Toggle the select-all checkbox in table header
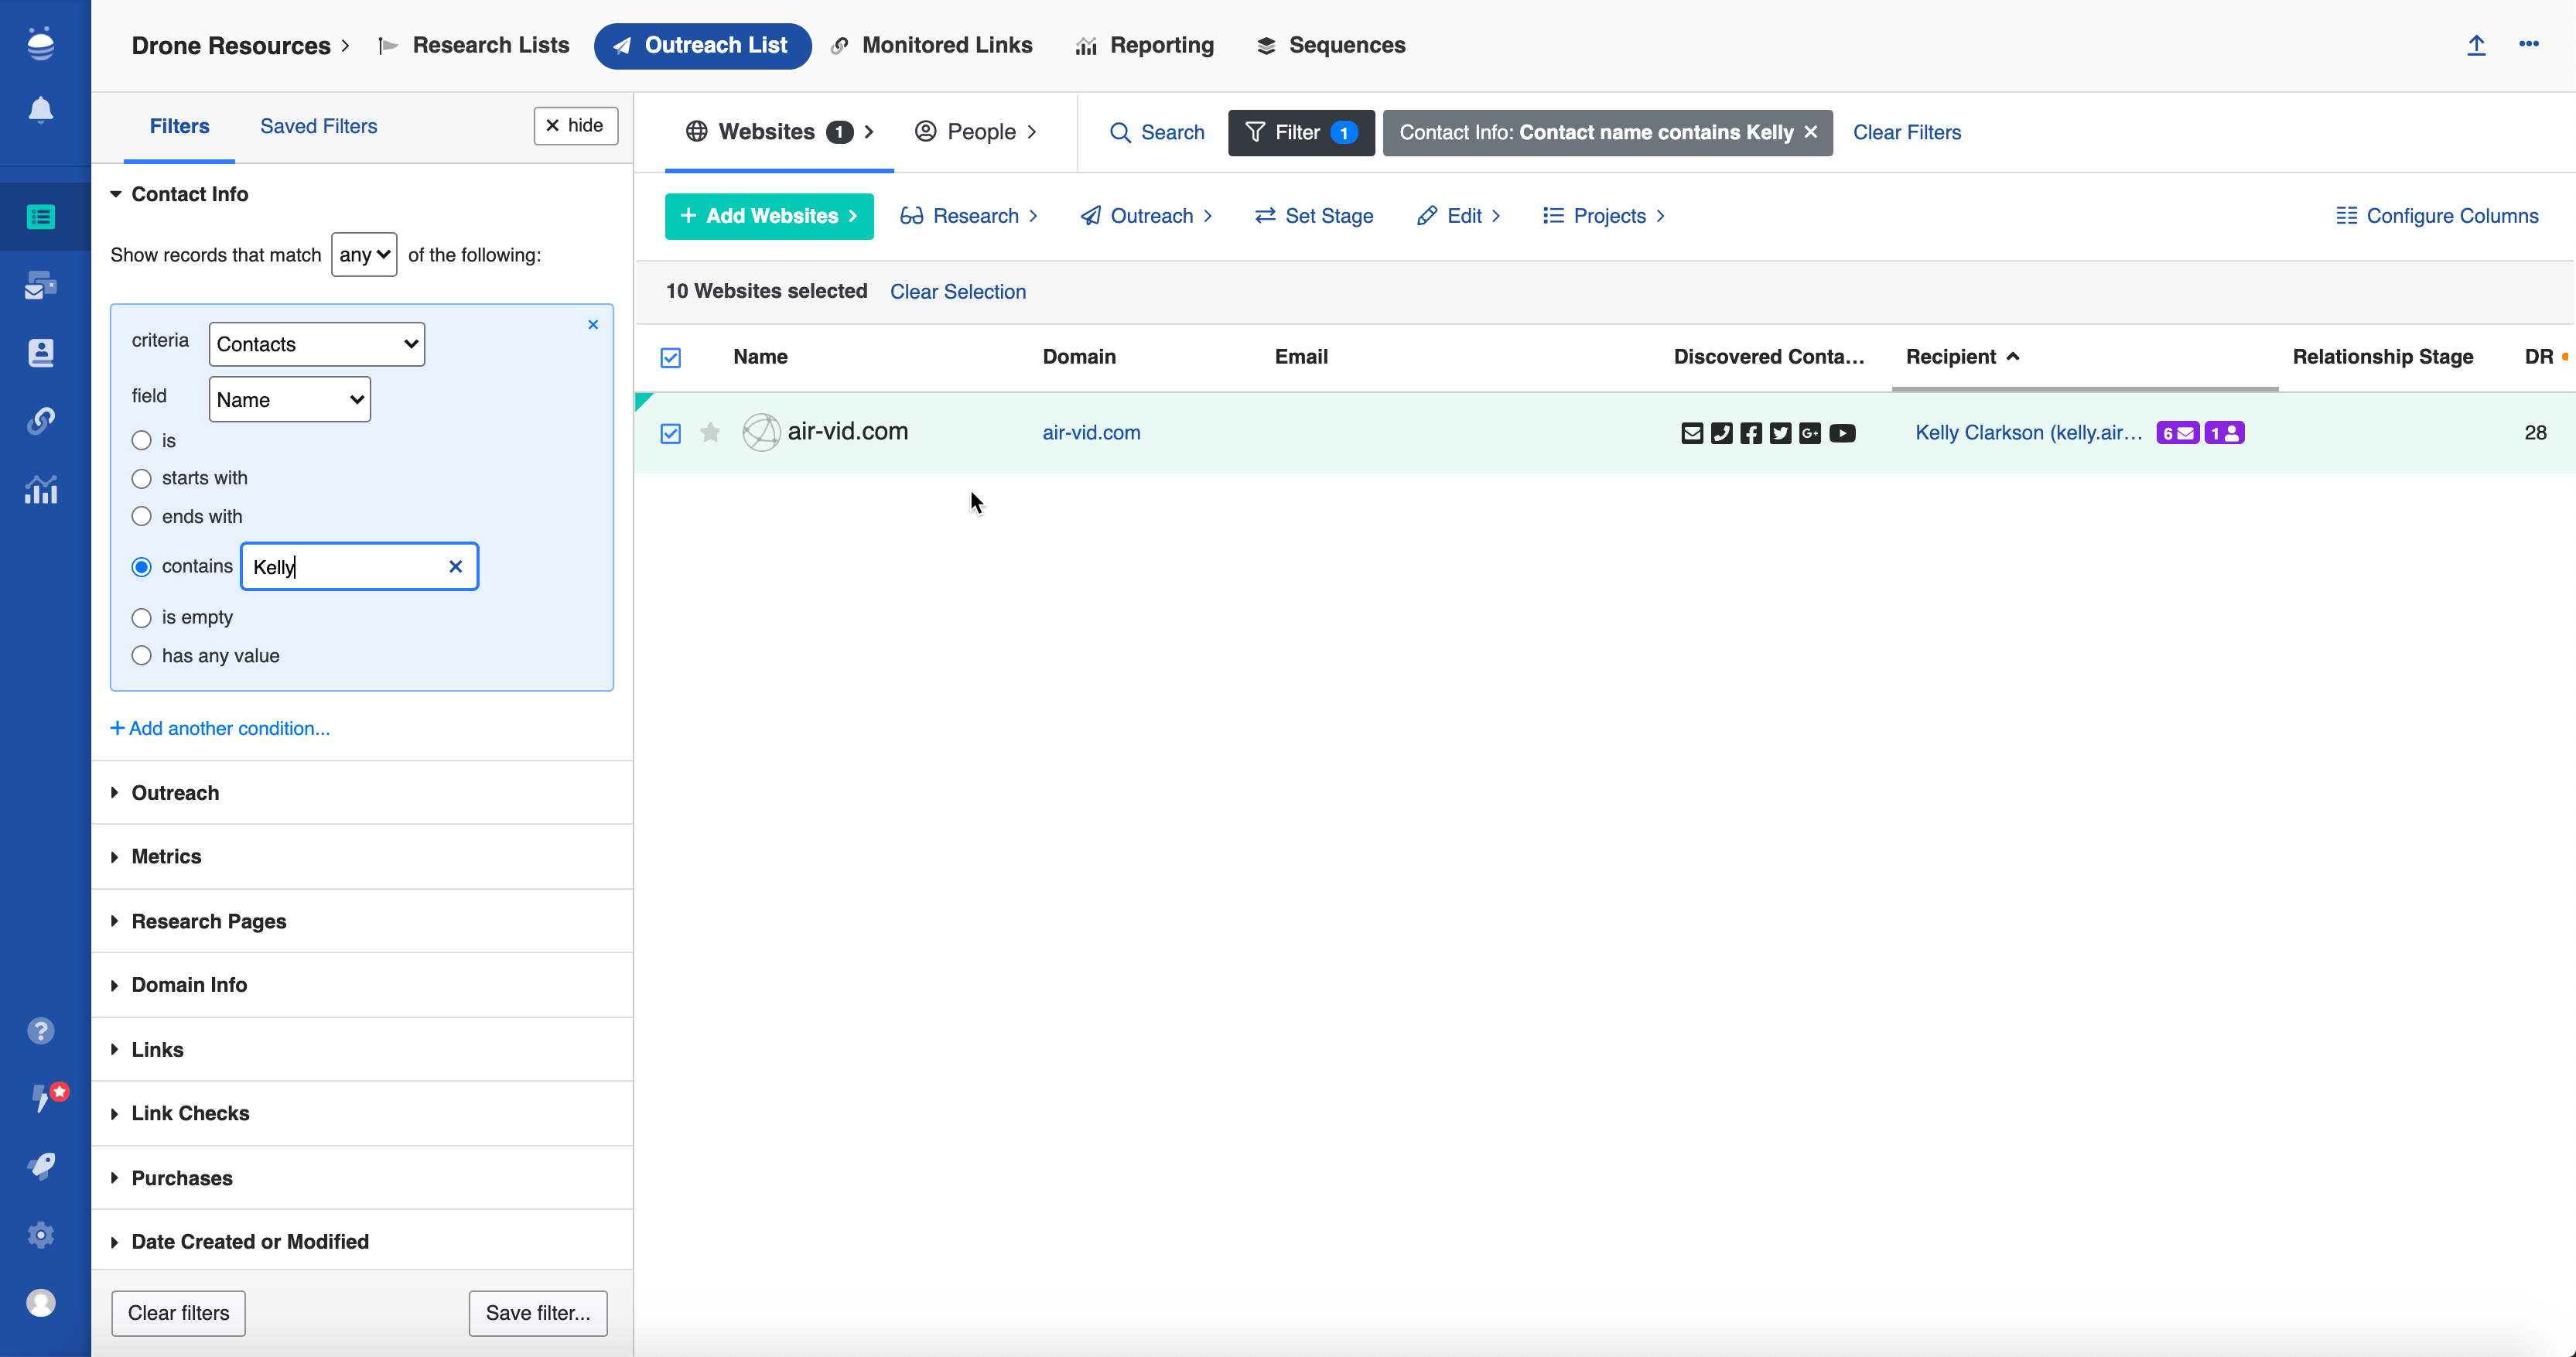 coord(671,357)
